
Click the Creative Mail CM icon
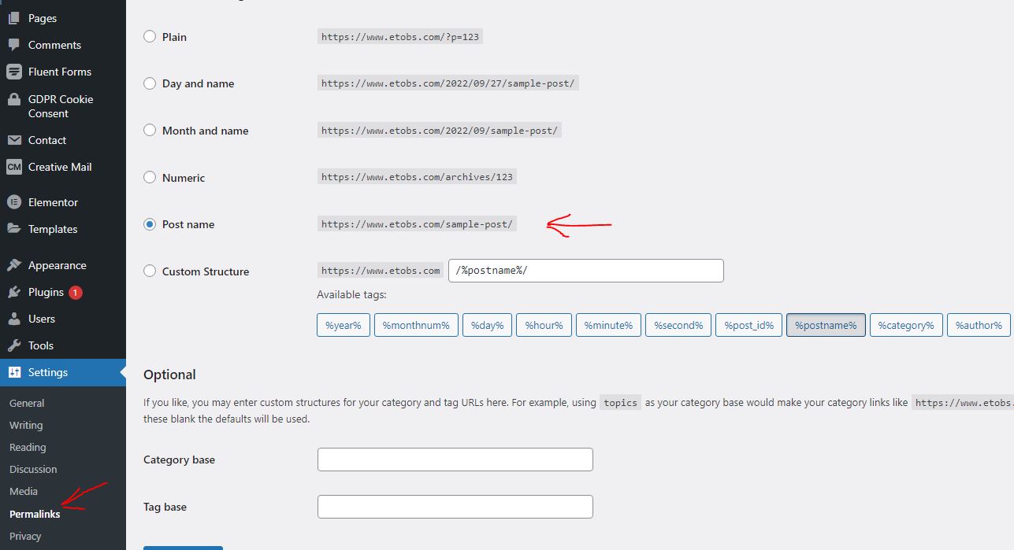pyautogui.click(x=13, y=167)
